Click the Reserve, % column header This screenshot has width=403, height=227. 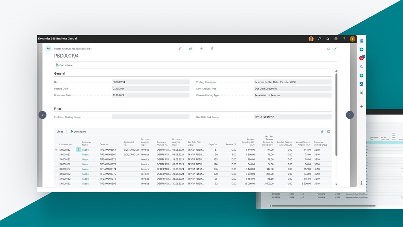[231, 145]
